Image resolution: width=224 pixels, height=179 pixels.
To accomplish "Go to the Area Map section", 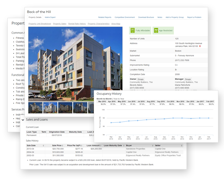I will [x=115, y=24].
